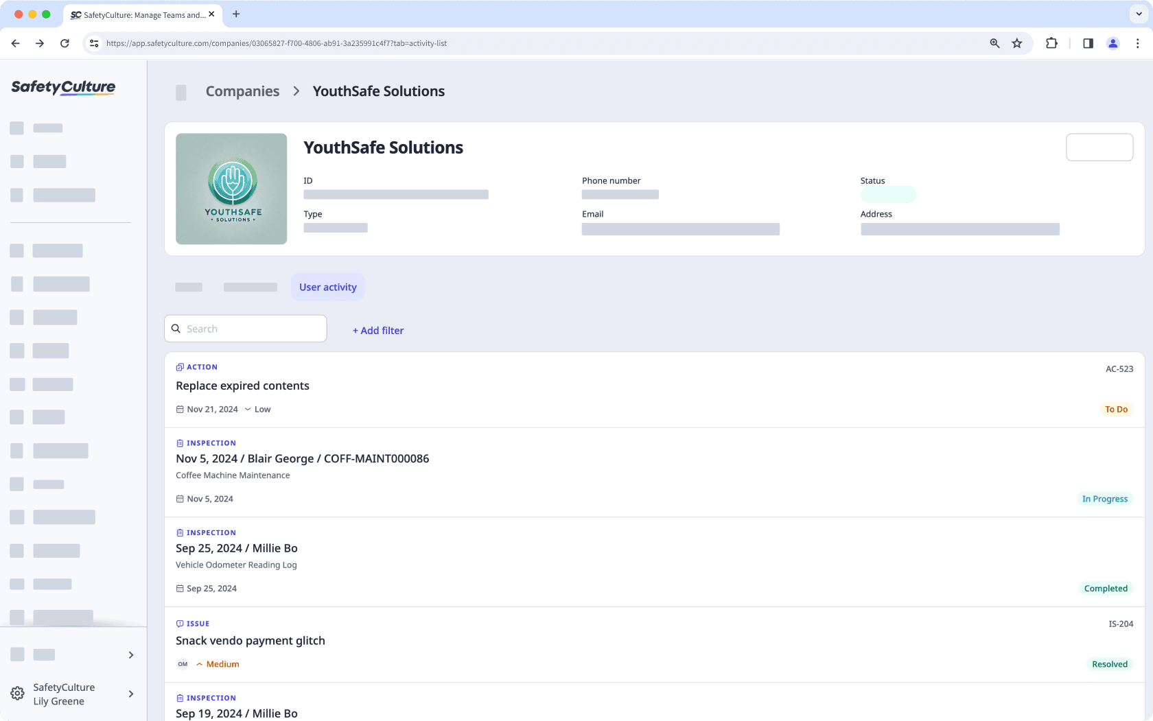Open the zoom magnifier icon in address bar
This screenshot has height=721, width=1153.
(x=994, y=43)
